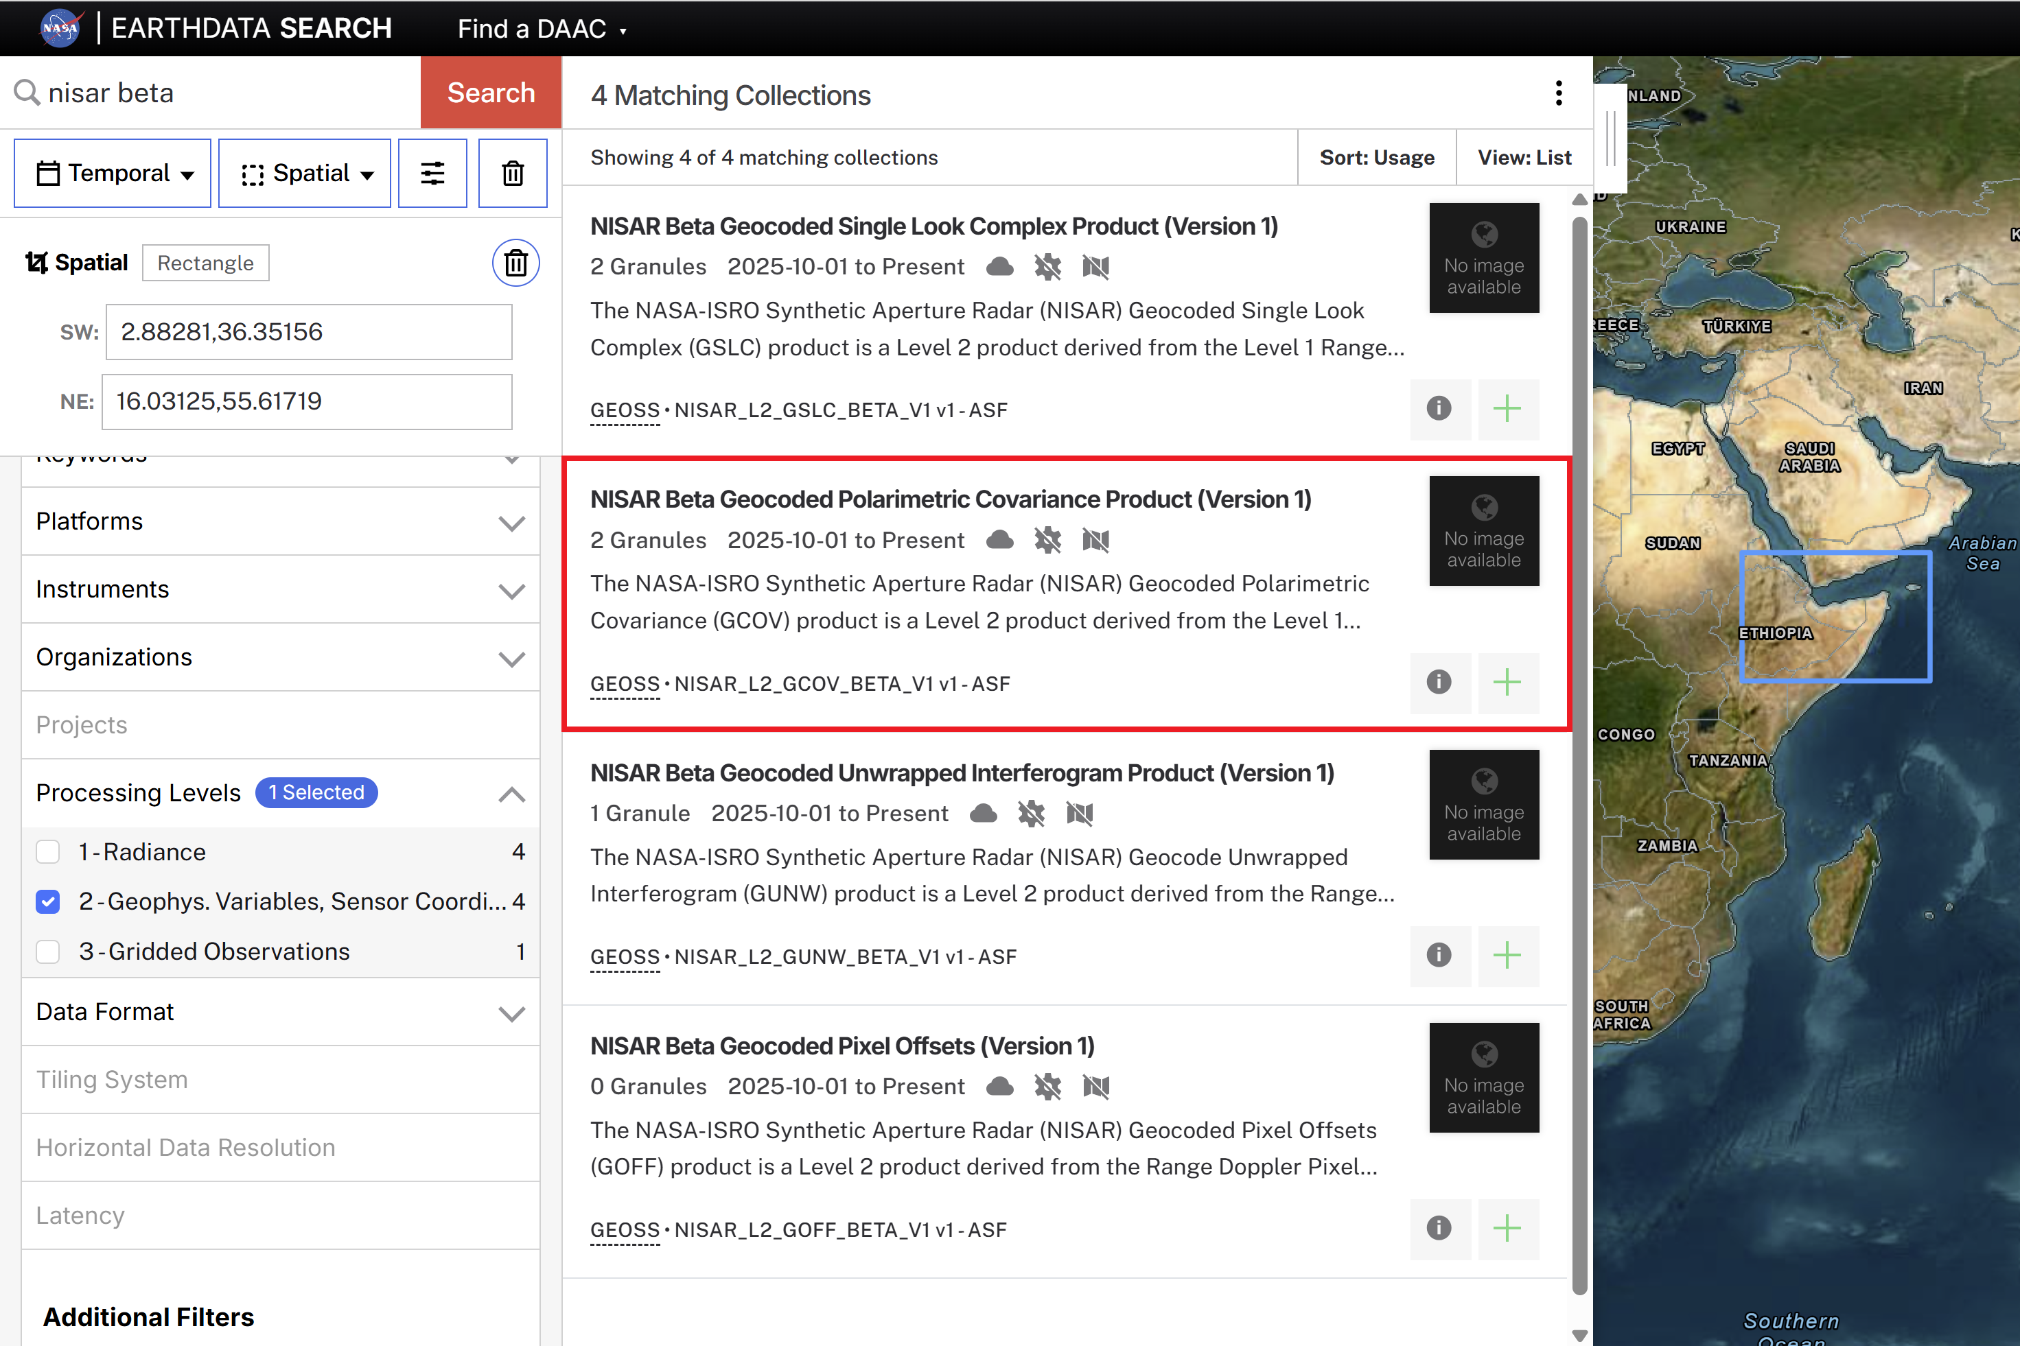Open the advanced search filters icon
Viewport: 2020px width, 1346px height.
pos(432,173)
